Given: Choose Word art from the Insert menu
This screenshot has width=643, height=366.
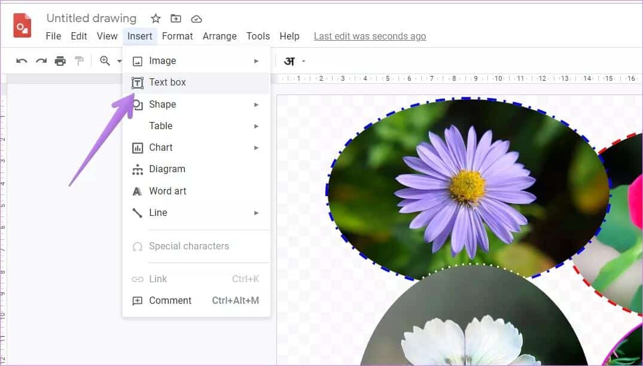Looking at the screenshot, I should click(196, 191).
